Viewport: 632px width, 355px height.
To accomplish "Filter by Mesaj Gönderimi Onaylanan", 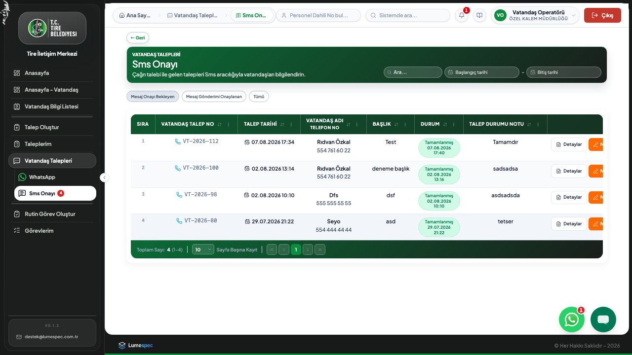I will click(214, 97).
